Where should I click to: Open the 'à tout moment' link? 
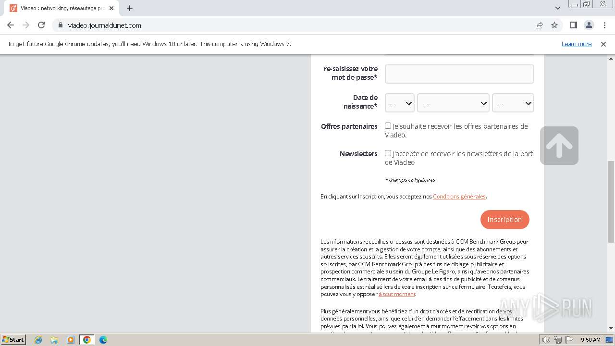pos(397,294)
